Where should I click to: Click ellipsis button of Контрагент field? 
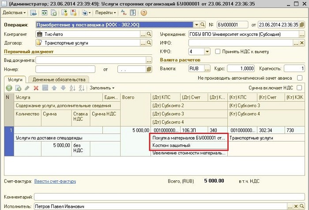(x=143, y=34)
